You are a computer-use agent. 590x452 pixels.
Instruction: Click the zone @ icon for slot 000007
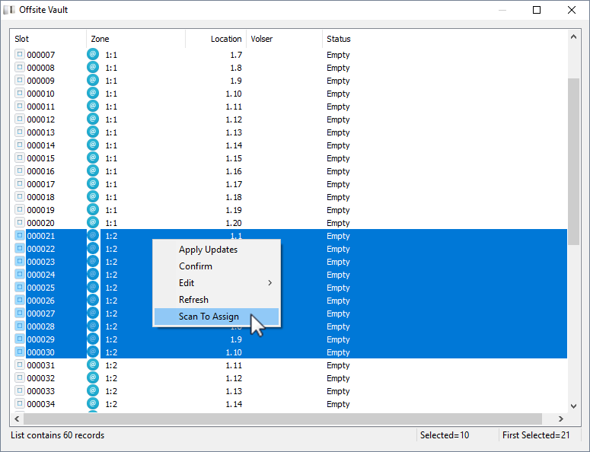click(93, 54)
